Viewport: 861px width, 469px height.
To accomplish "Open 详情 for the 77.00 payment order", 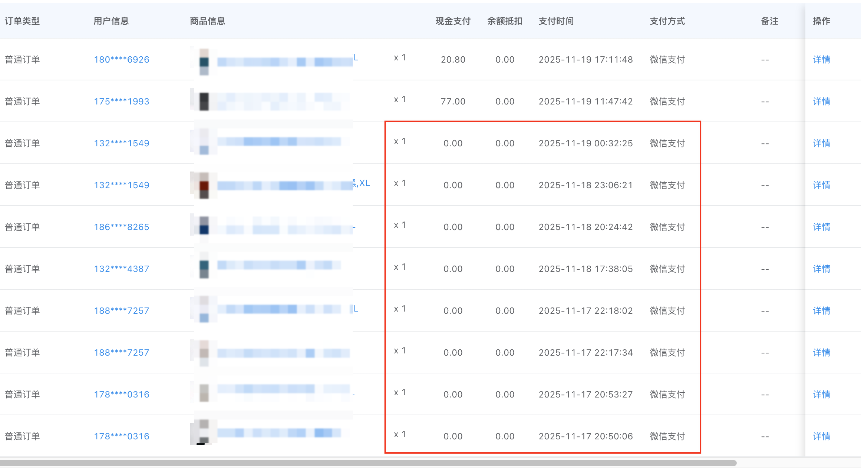I will tap(821, 102).
